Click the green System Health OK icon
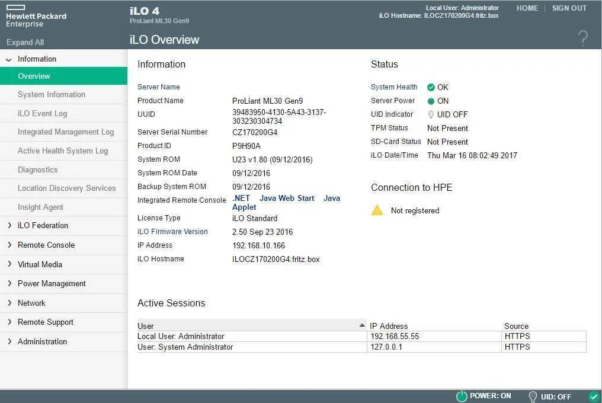The width and height of the screenshot is (602, 403). click(431, 87)
